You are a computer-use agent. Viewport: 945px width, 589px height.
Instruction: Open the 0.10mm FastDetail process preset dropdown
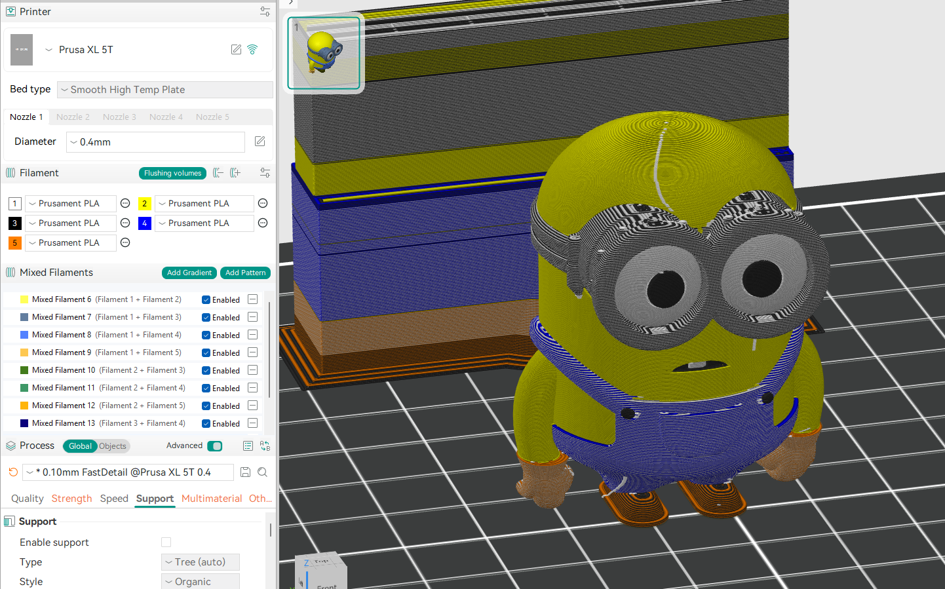pyautogui.click(x=128, y=472)
